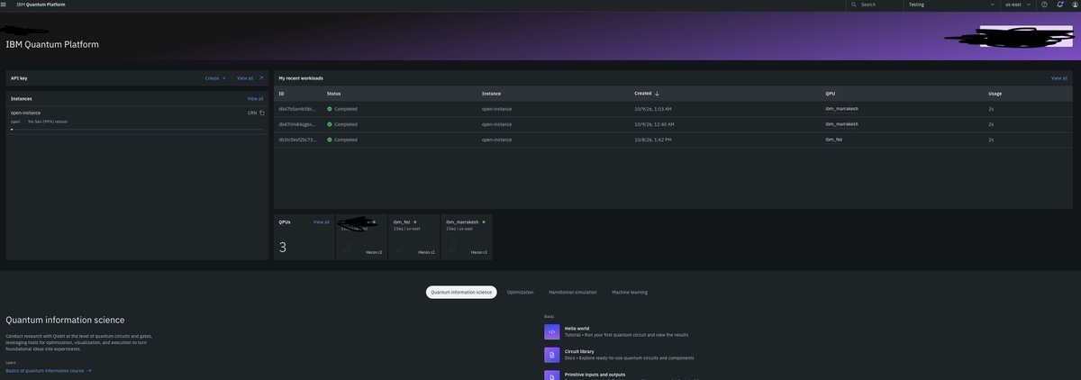This screenshot has width=1081, height=380.
Task: Click Create plus for a new API key
Action: point(215,78)
